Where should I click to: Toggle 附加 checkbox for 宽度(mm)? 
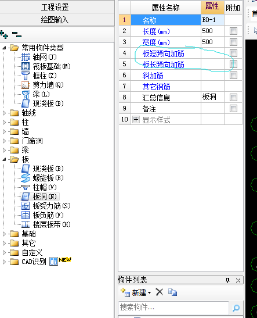click(x=233, y=42)
